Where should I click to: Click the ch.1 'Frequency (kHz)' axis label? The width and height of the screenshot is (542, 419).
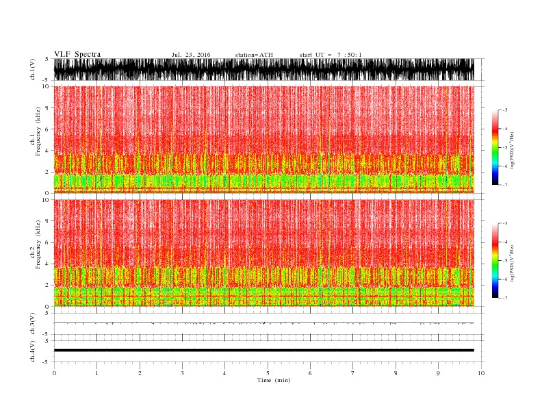(38, 131)
